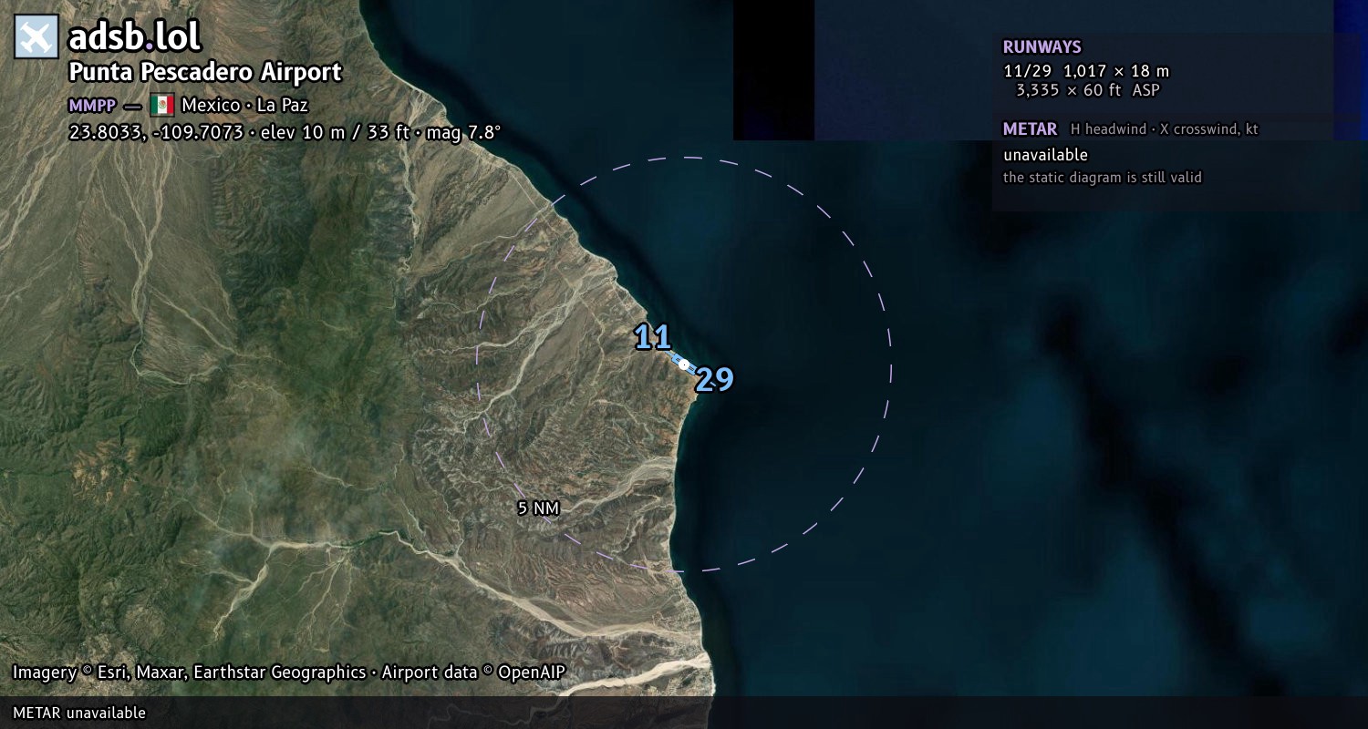Image resolution: width=1368 pixels, height=729 pixels.
Task: Select the runway 29 label on map
Action: coord(714,379)
